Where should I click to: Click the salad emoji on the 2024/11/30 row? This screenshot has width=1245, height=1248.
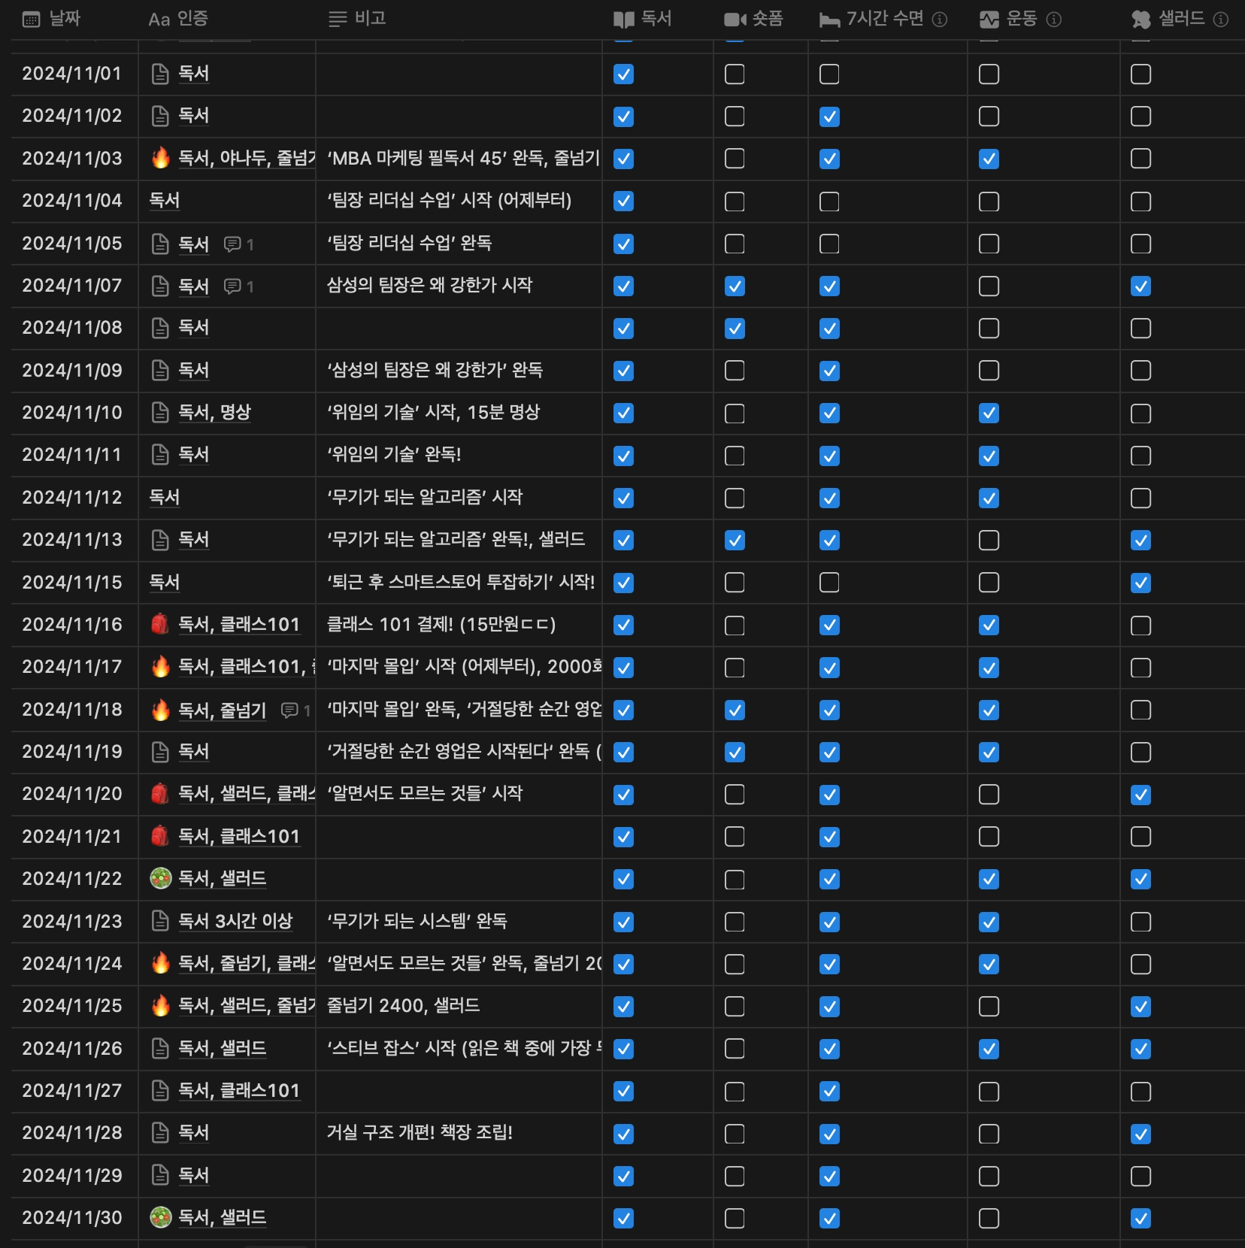tap(160, 1217)
